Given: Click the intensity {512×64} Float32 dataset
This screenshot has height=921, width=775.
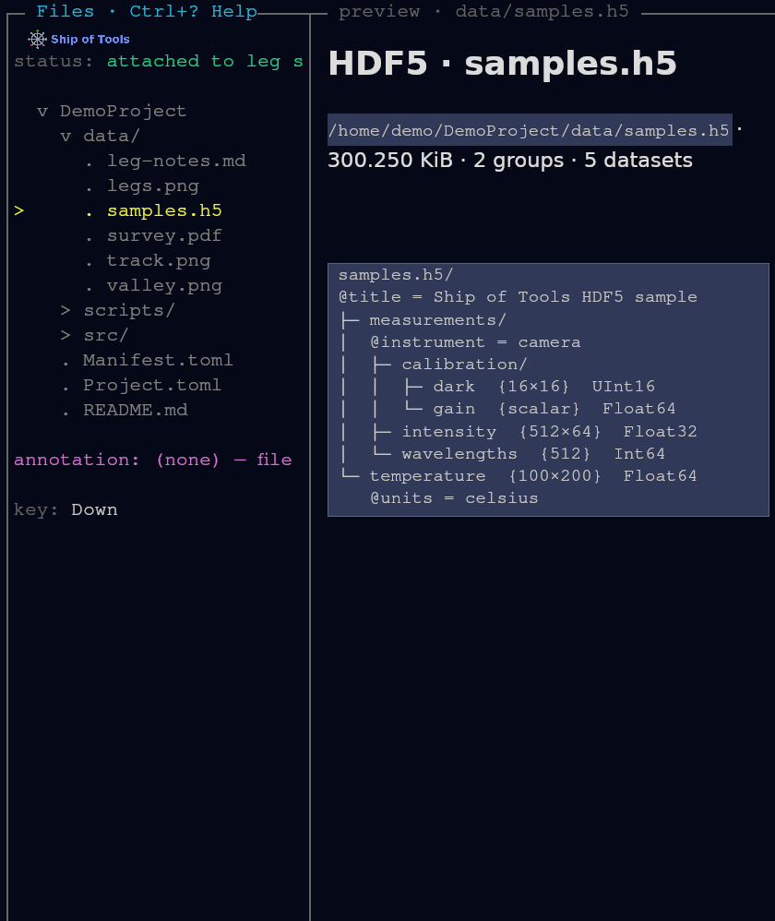Looking at the screenshot, I should (549, 432).
